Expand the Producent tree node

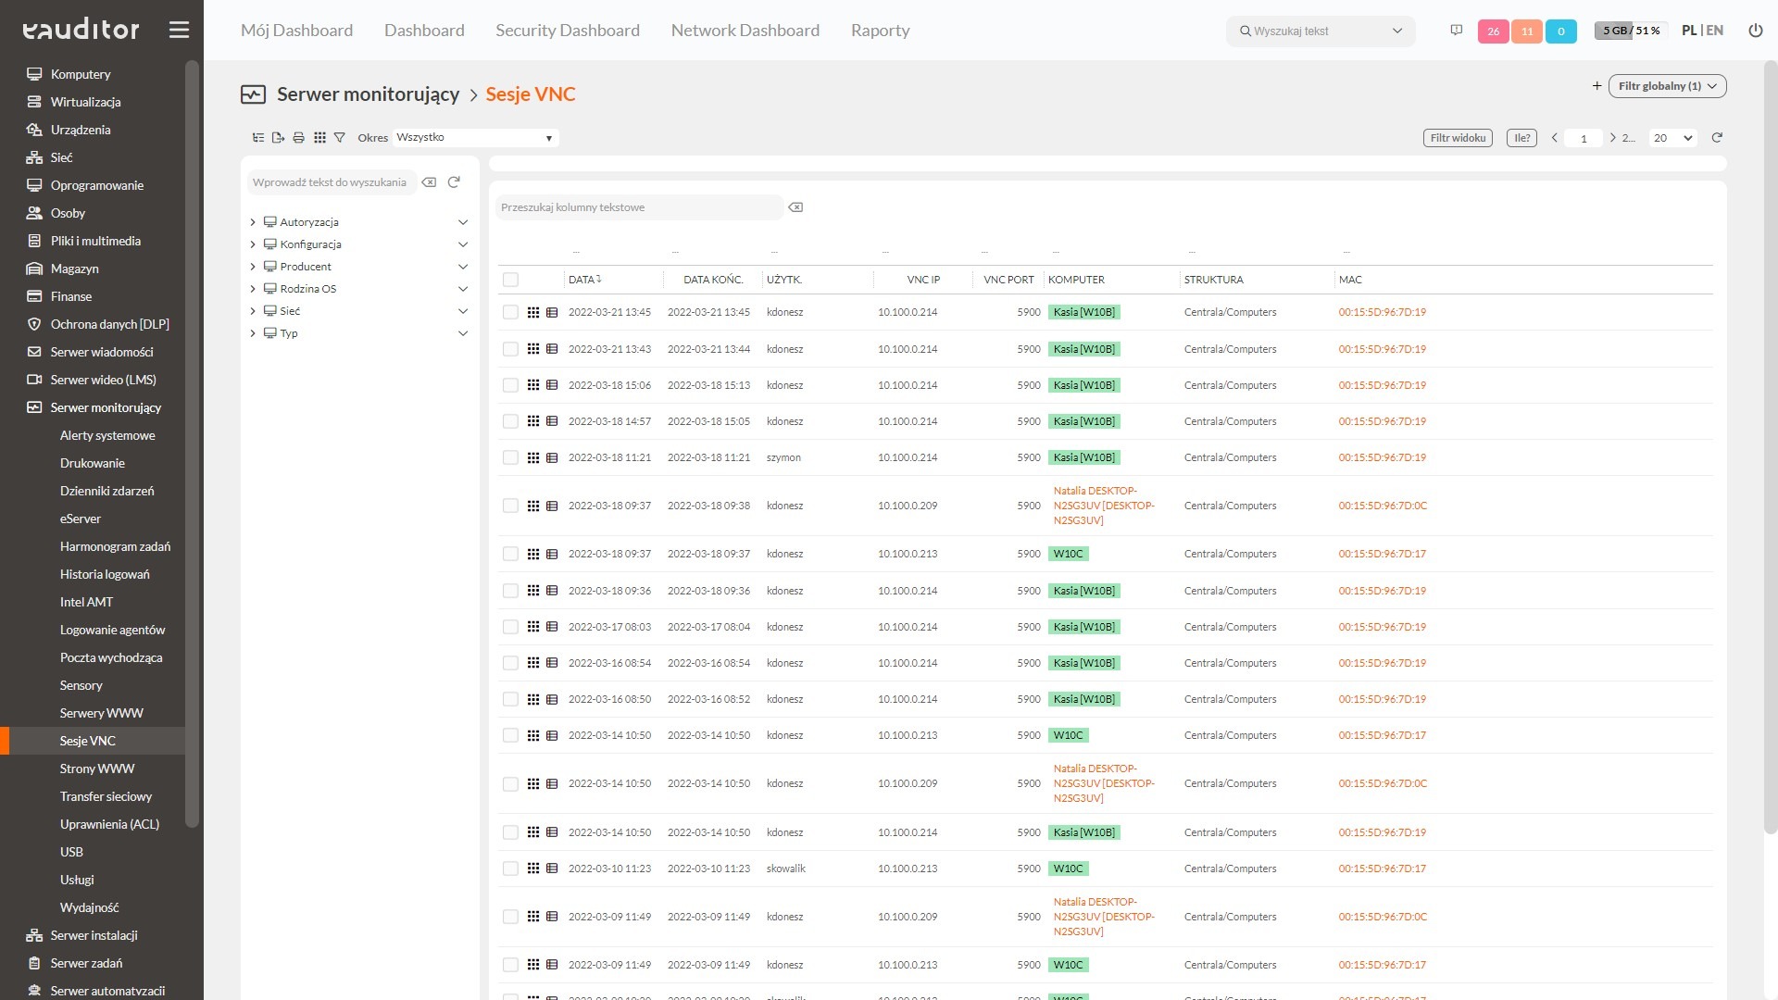(x=253, y=267)
